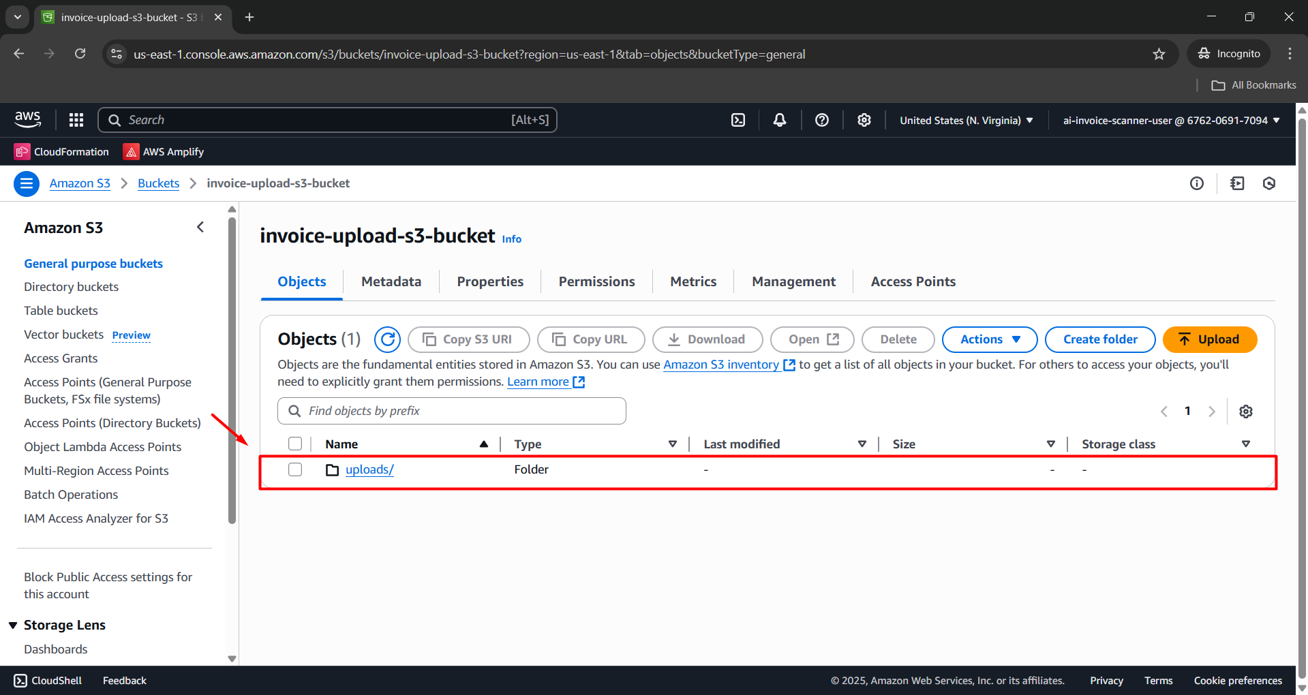Check the uploads/ folder row checkbox
1308x695 pixels.
click(295, 469)
